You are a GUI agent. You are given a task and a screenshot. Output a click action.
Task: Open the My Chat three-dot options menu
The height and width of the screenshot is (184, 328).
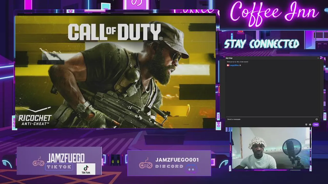pos(318,58)
